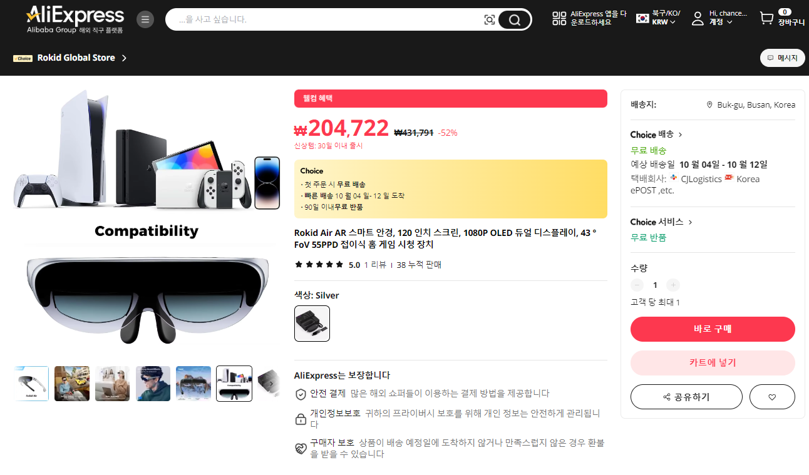Decrease quantity with the minus button
The height and width of the screenshot is (475, 809).
(x=637, y=285)
